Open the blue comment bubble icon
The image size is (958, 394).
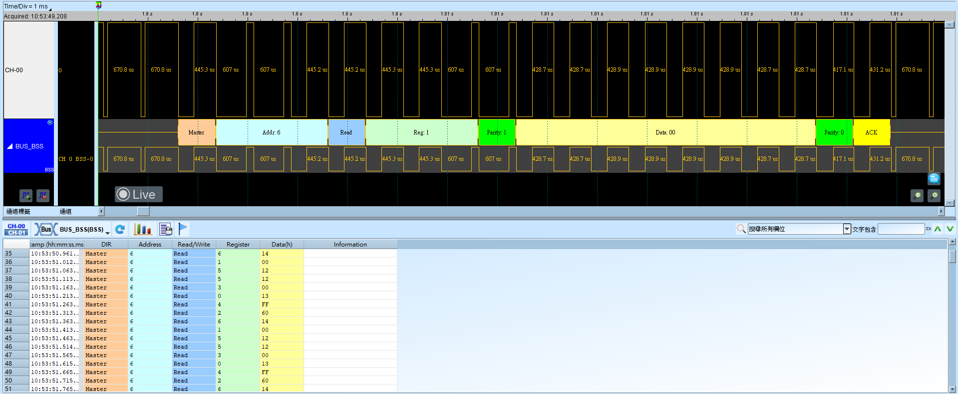click(934, 178)
